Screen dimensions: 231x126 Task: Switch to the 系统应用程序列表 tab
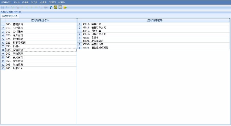[x=10, y=16]
